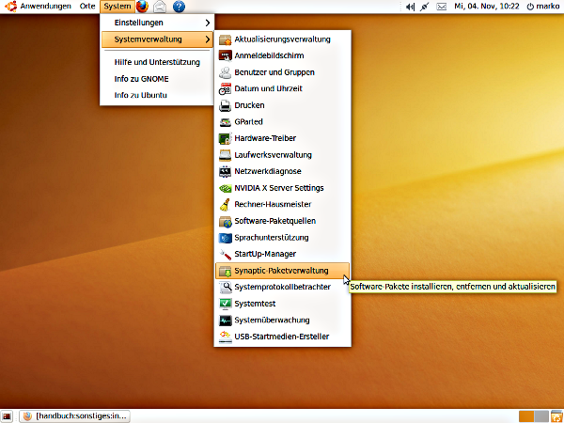Open the StartUp-Manager entry
Image resolution: width=564 pixels, height=423 pixels.
pyautogui.click(x=282, y=255)
